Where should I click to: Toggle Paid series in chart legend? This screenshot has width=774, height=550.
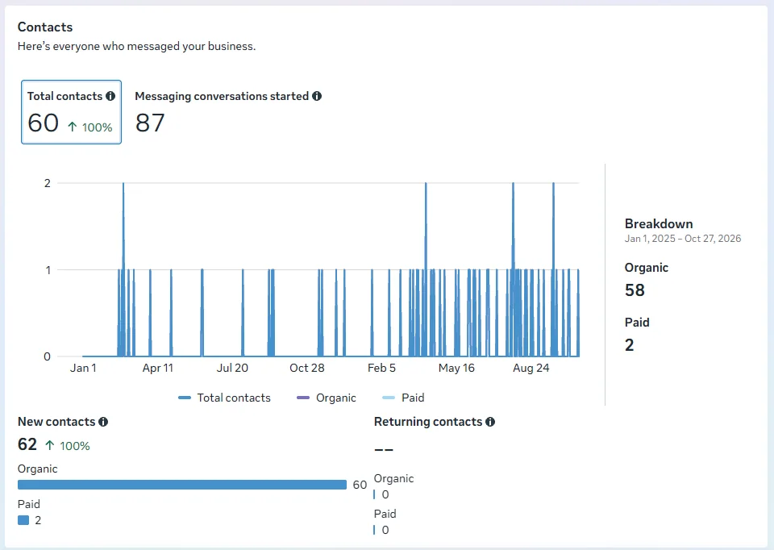[403, 398]
